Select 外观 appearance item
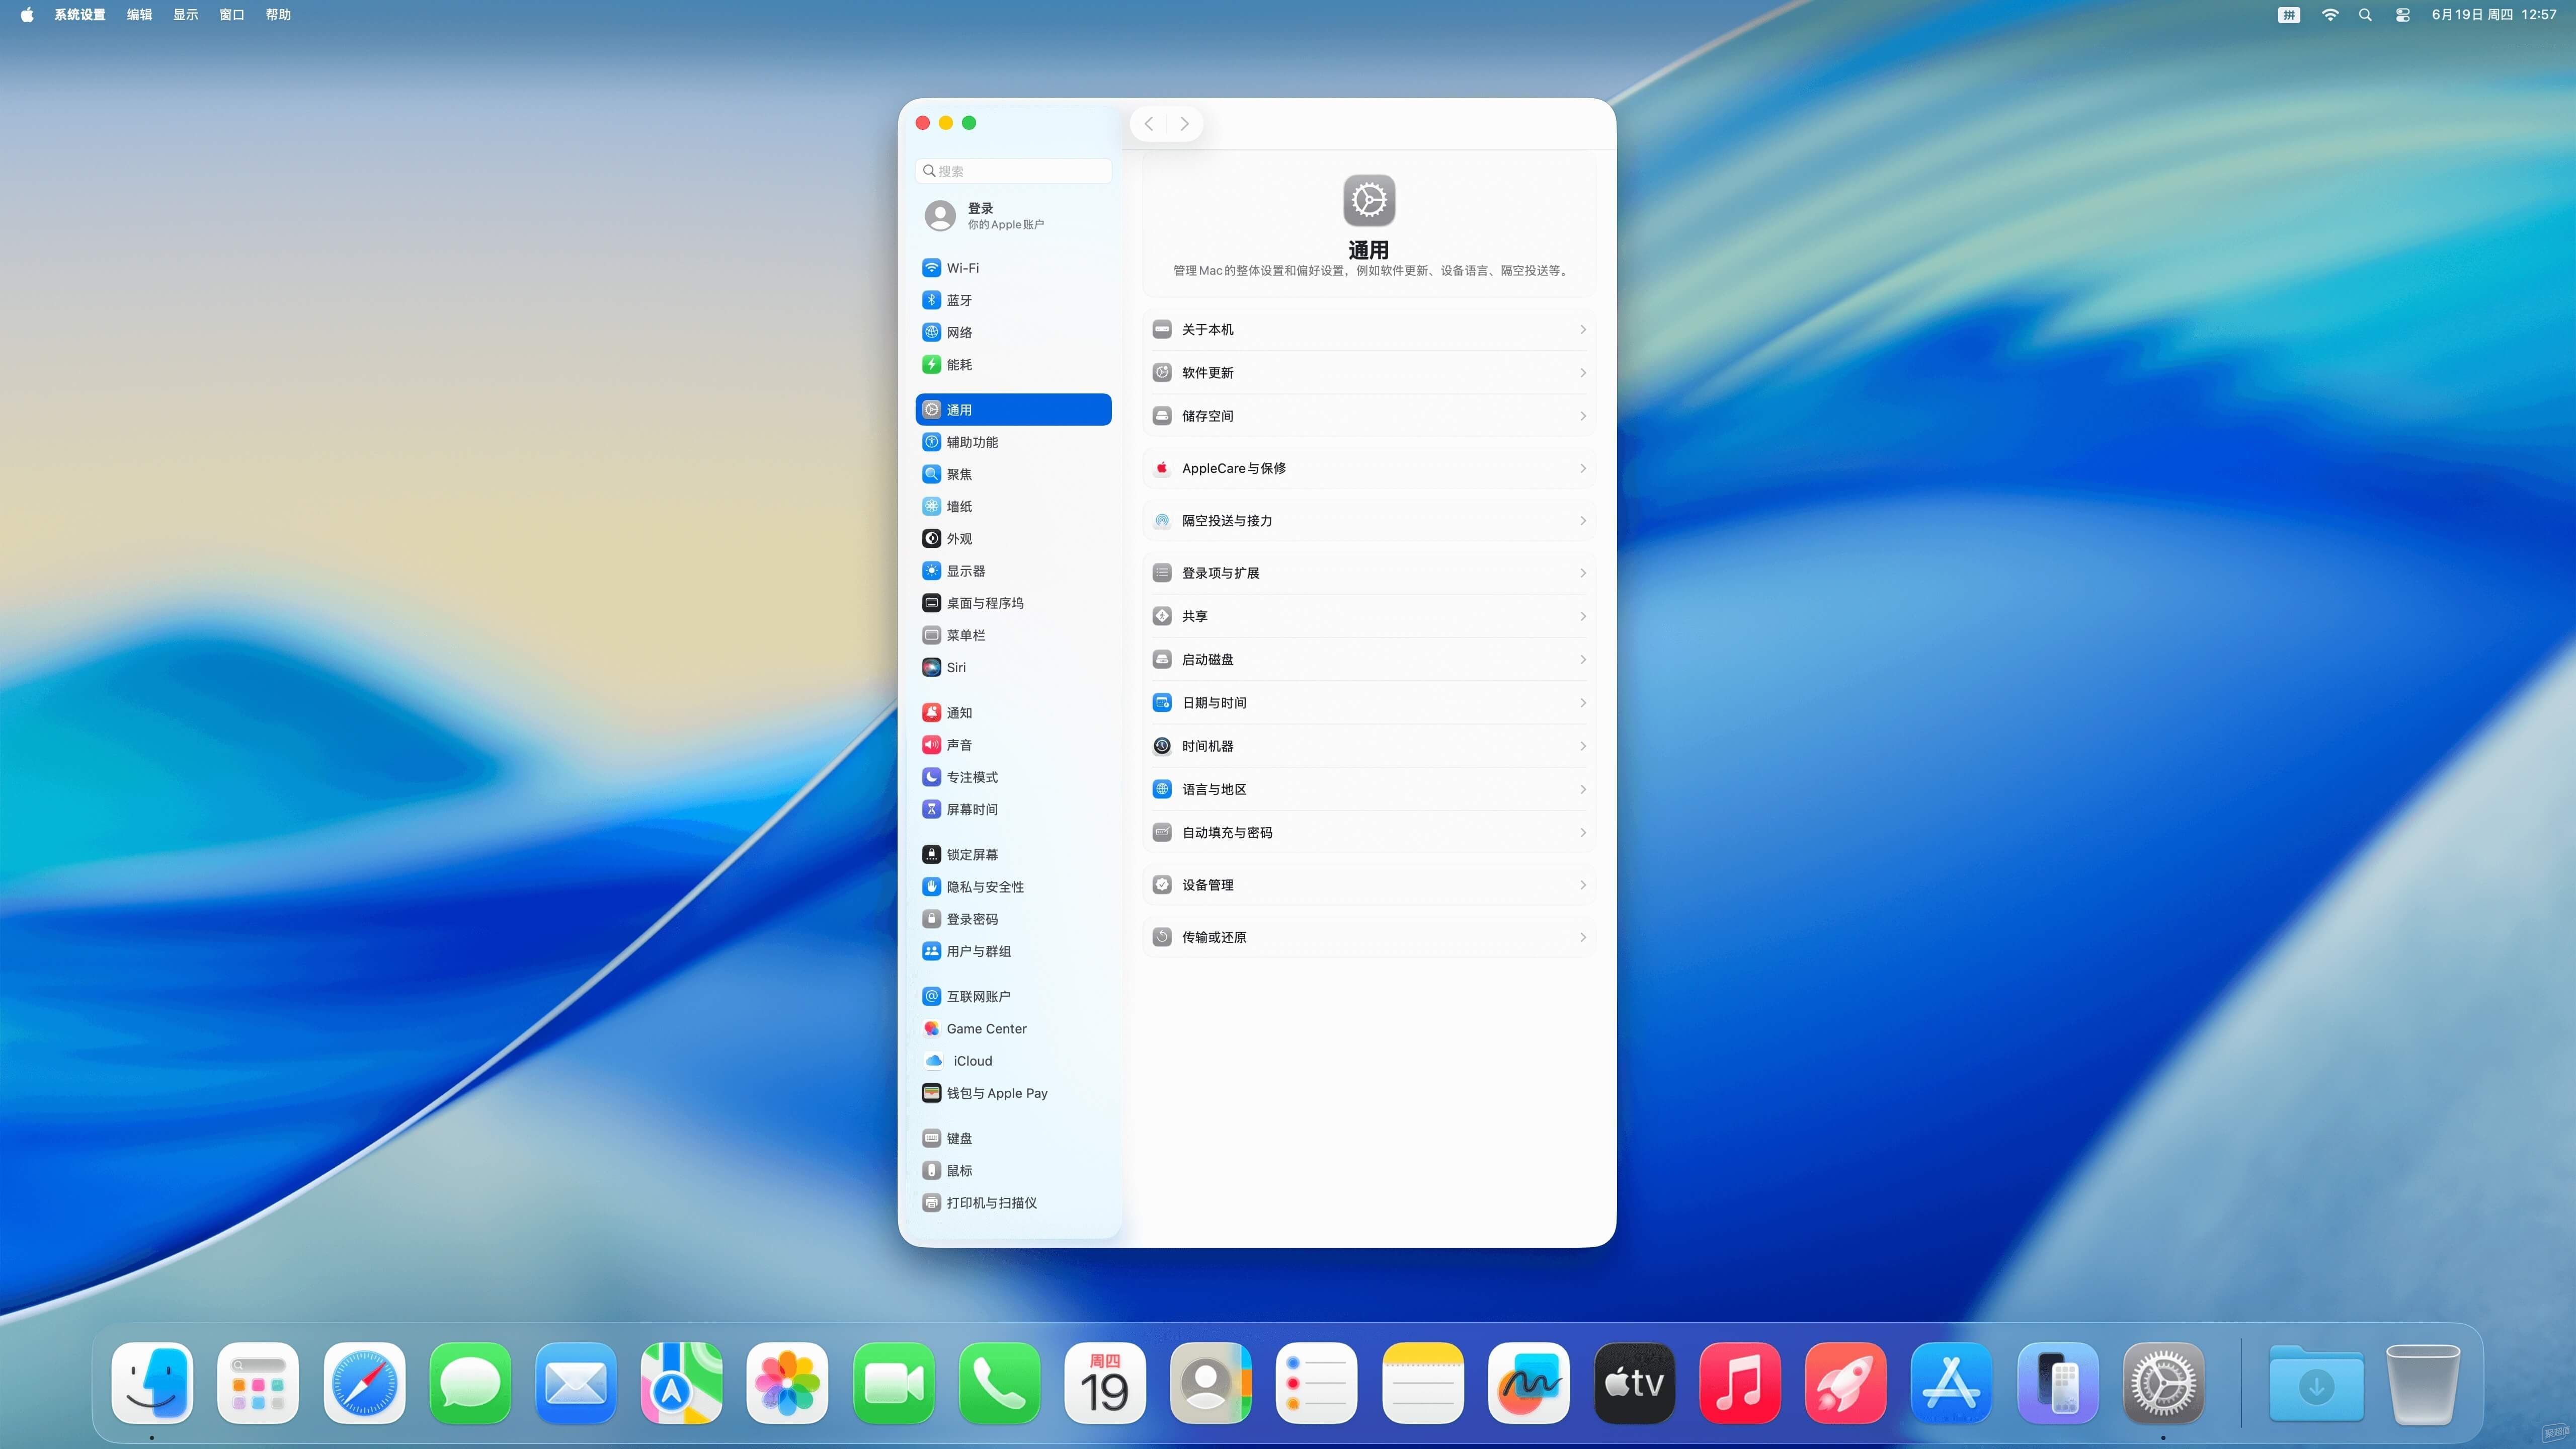The width and height of the screenshot is (2576, 1449). click(x=1012, y=538)
